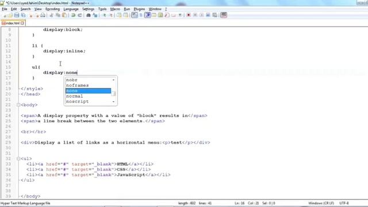Open the ? help menu
Viewport: 368px width, 207px height.
pos(166,9)
